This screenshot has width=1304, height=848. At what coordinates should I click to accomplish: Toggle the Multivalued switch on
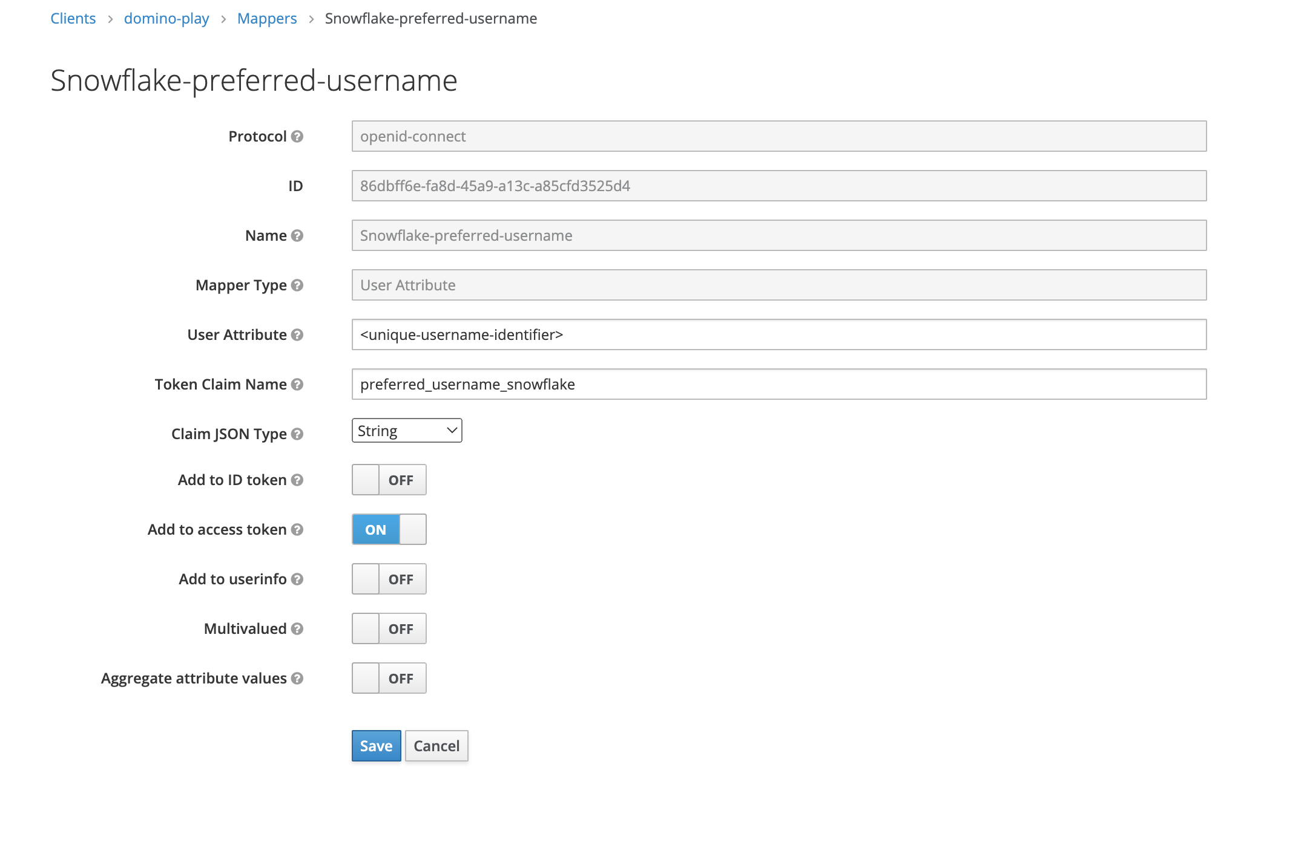coord(389,628)
